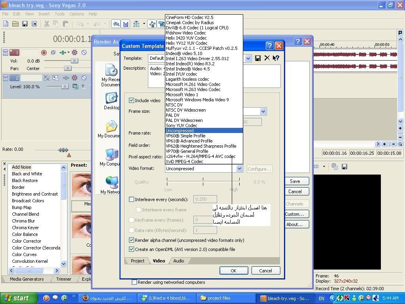The height and width of the screenshot is (304, 405).
Task: Click the What's This help cursor icon
Action: [276, 58]
